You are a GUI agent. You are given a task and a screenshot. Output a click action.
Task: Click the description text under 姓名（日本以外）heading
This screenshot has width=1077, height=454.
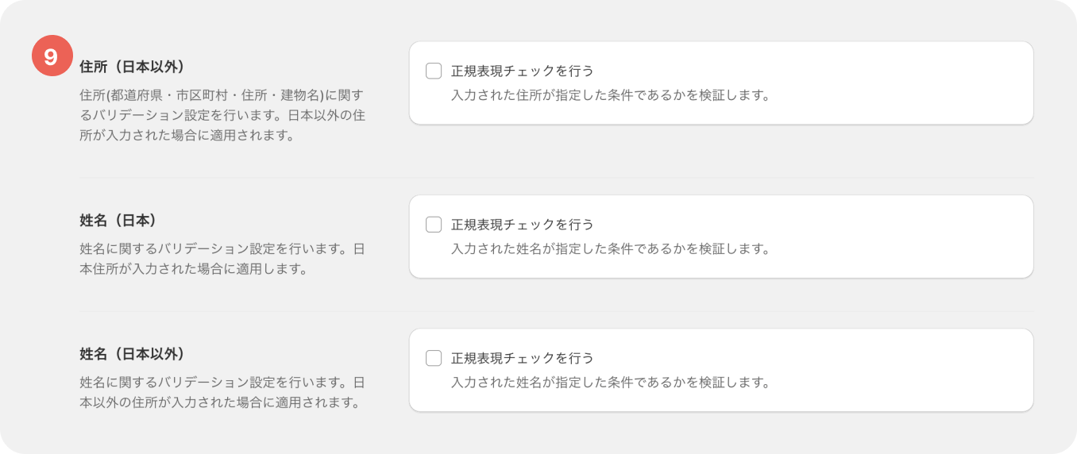222,392
